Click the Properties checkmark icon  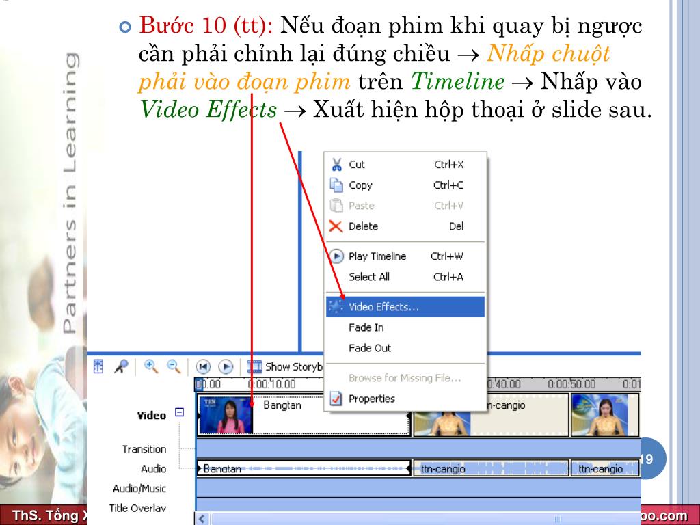336,399
